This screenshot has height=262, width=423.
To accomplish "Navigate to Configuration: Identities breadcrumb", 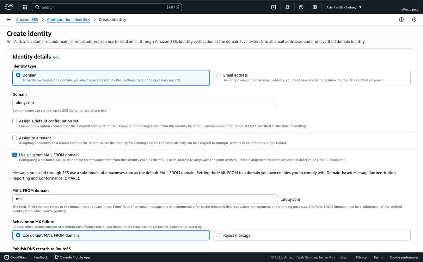I will tap(68, 20).
